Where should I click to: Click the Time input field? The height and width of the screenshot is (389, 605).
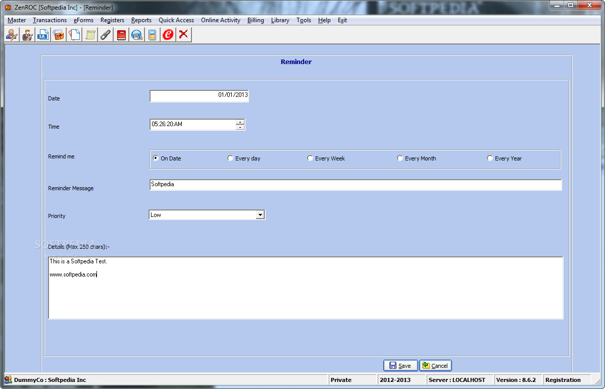(193, 125)
